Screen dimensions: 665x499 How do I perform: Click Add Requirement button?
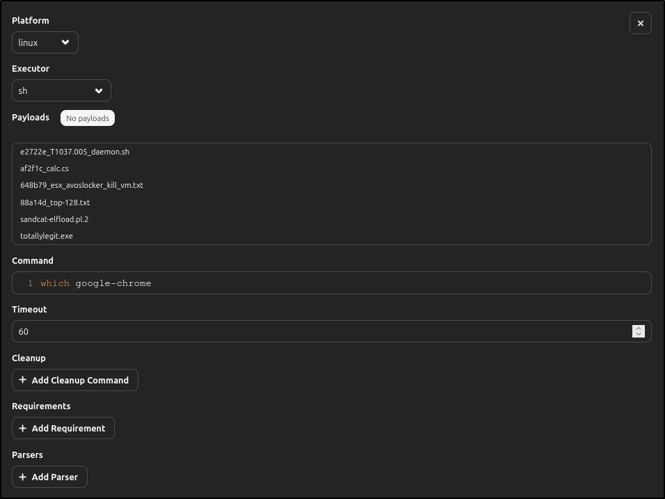63,428
